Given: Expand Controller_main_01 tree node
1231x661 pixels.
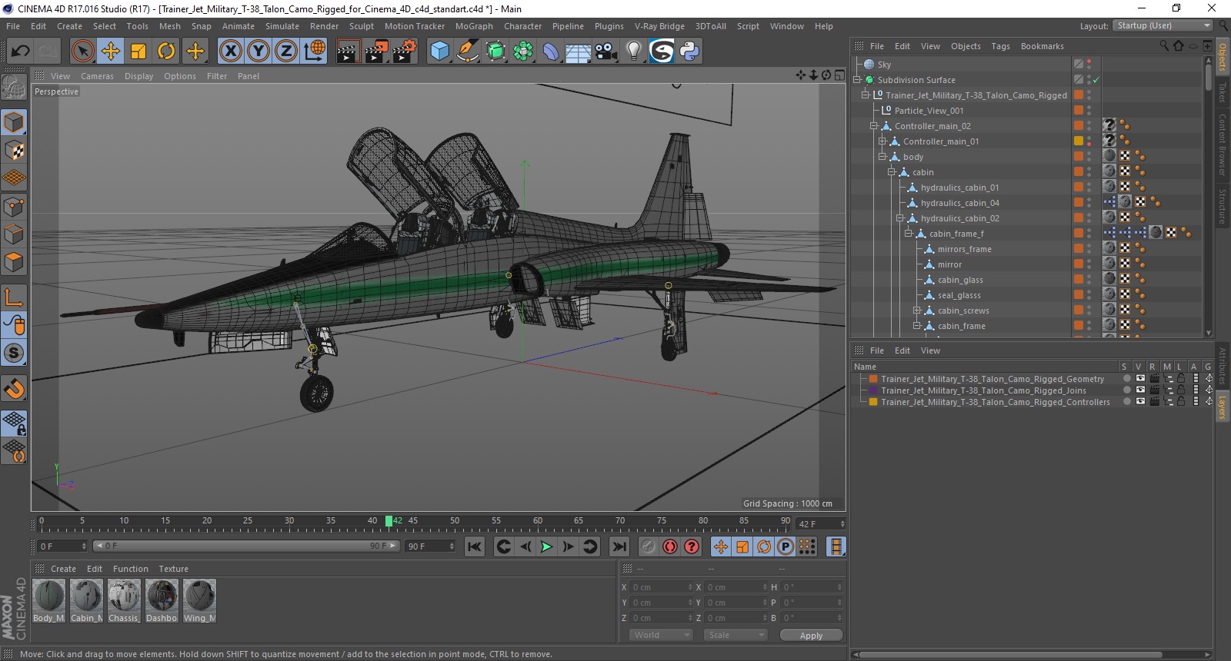Looking at the screenshot, I should 882,141.
